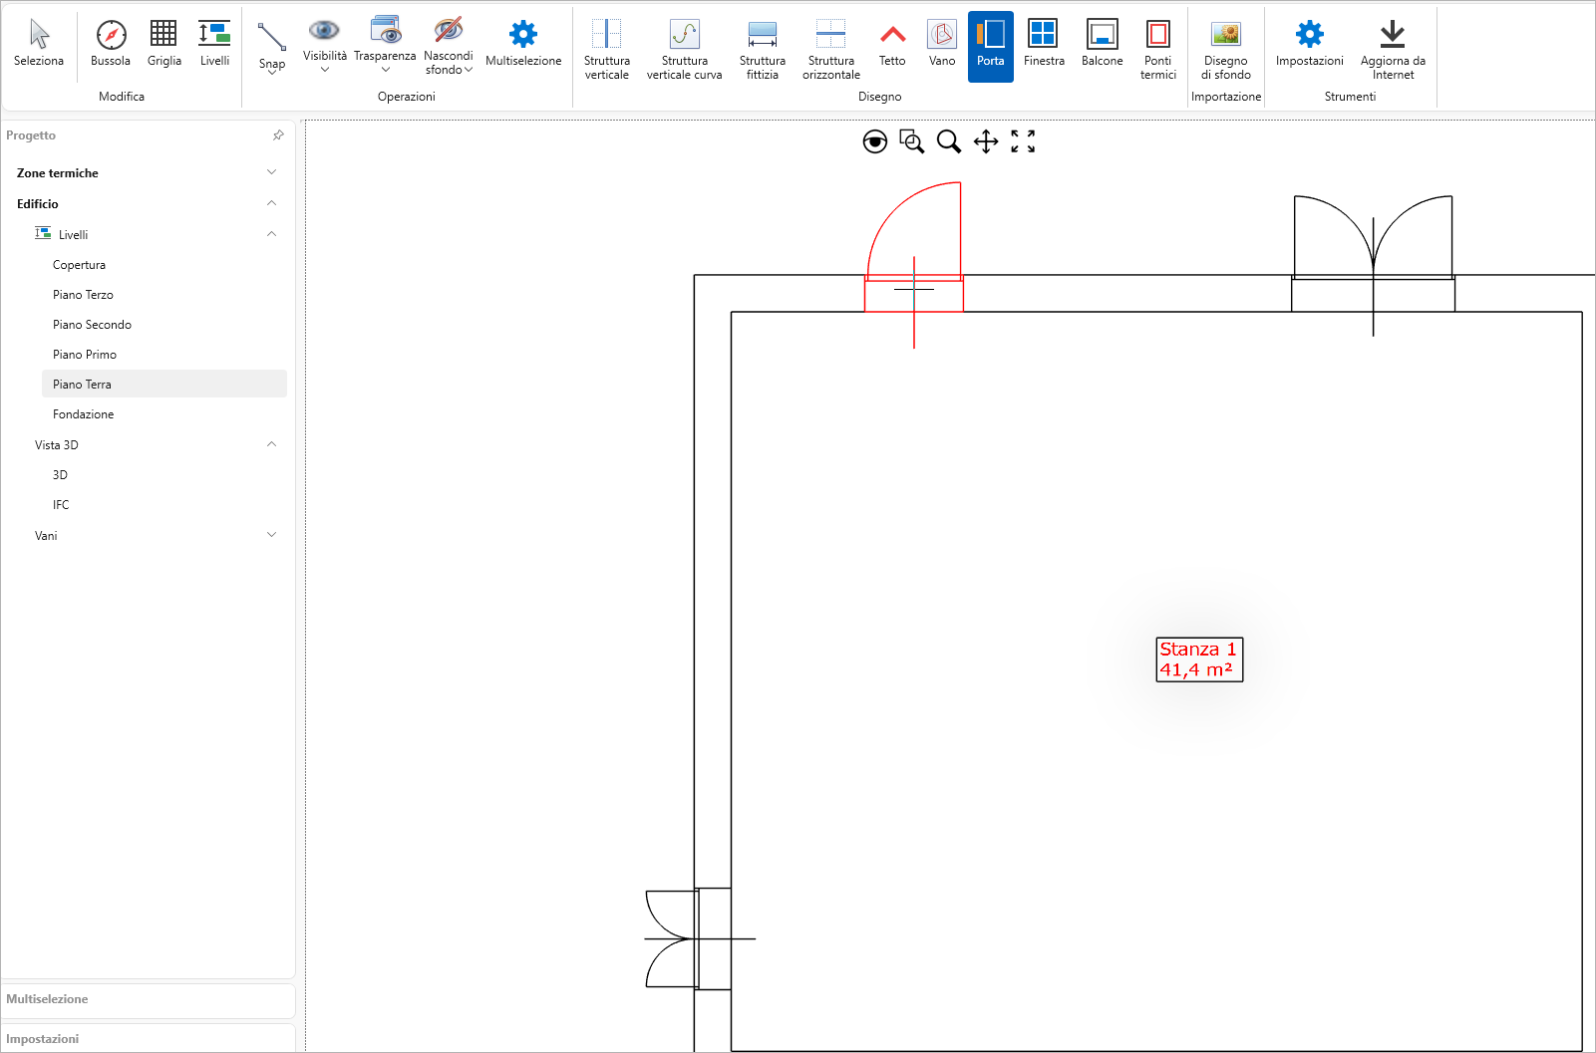Click the Ponti termici tool
The width and height of the screenshot is (1596, 1053).
[x=1157, y=48]
